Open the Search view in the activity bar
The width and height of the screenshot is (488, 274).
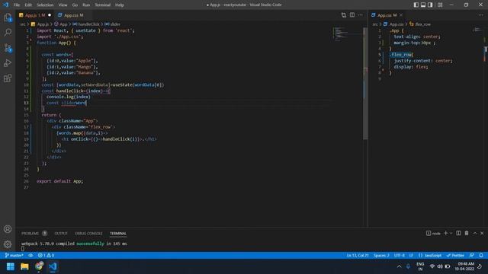(8, 32)
